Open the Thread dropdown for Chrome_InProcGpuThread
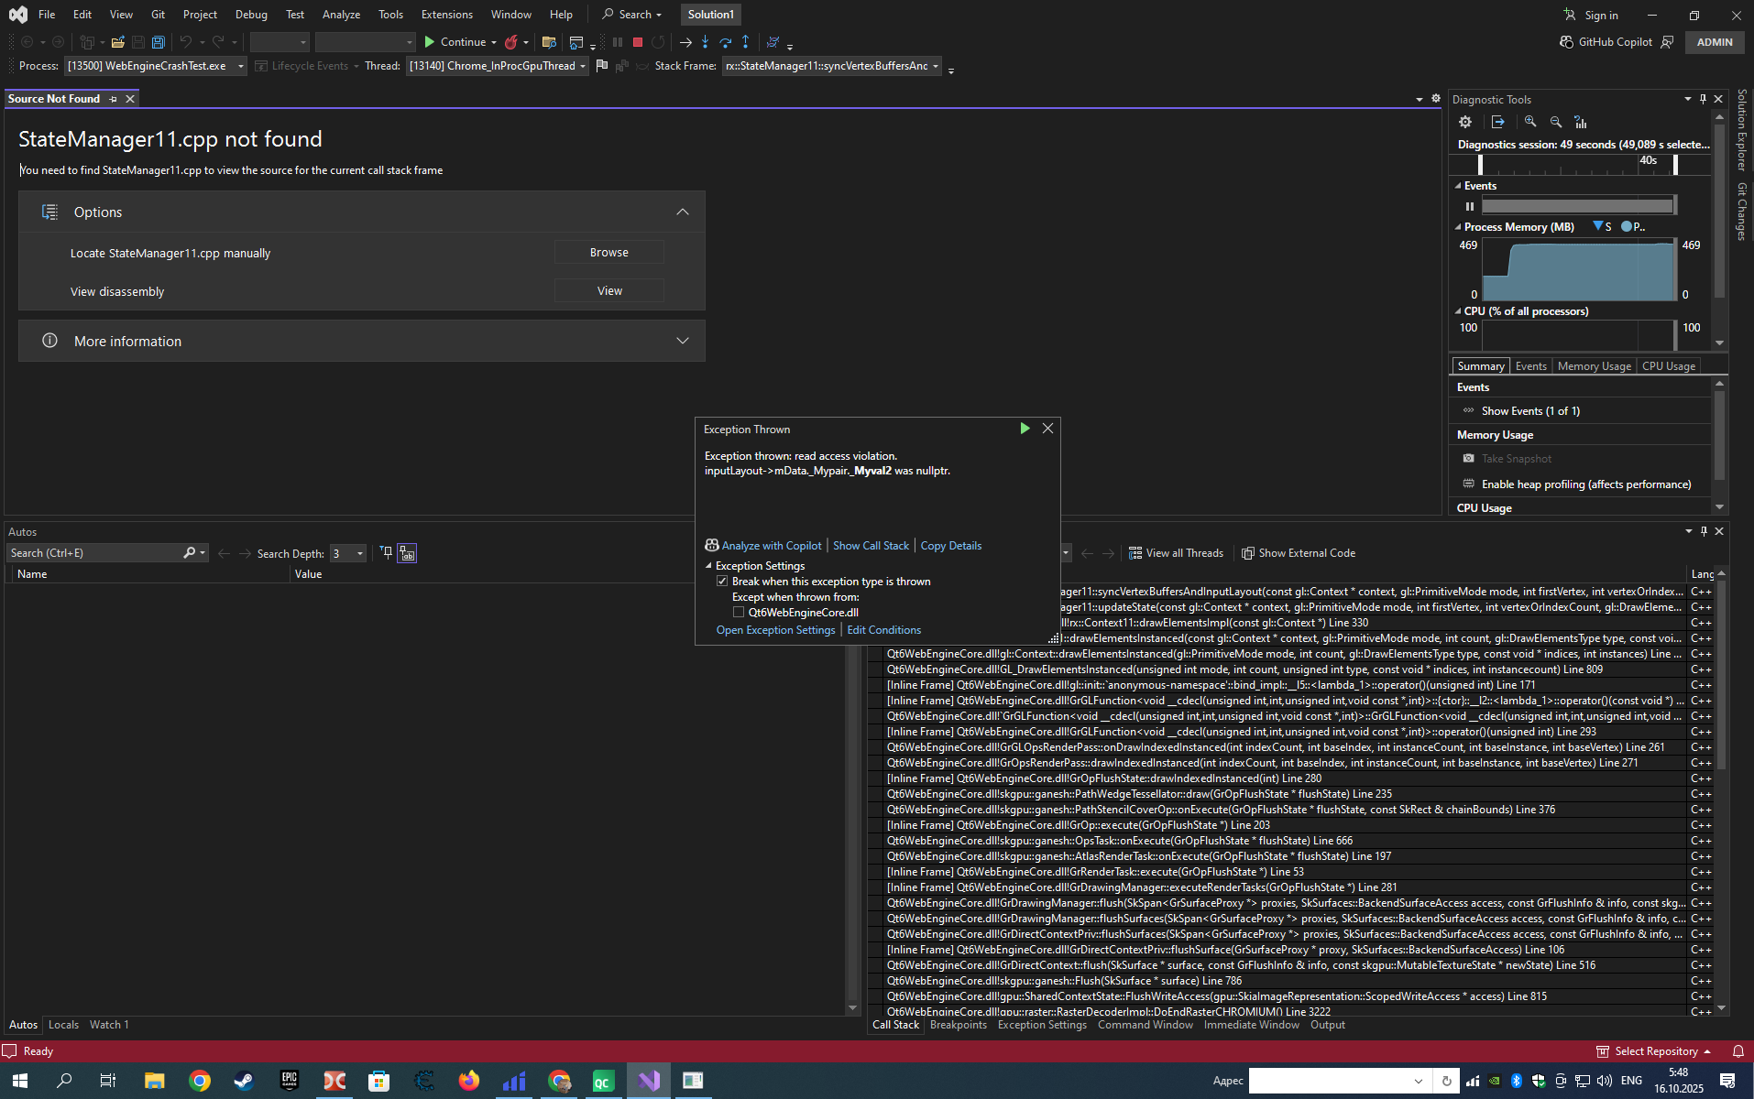 click(583, 66)
